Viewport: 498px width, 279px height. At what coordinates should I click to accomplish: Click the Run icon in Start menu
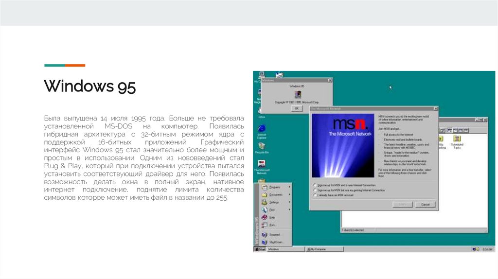click(x=264, y=225)
